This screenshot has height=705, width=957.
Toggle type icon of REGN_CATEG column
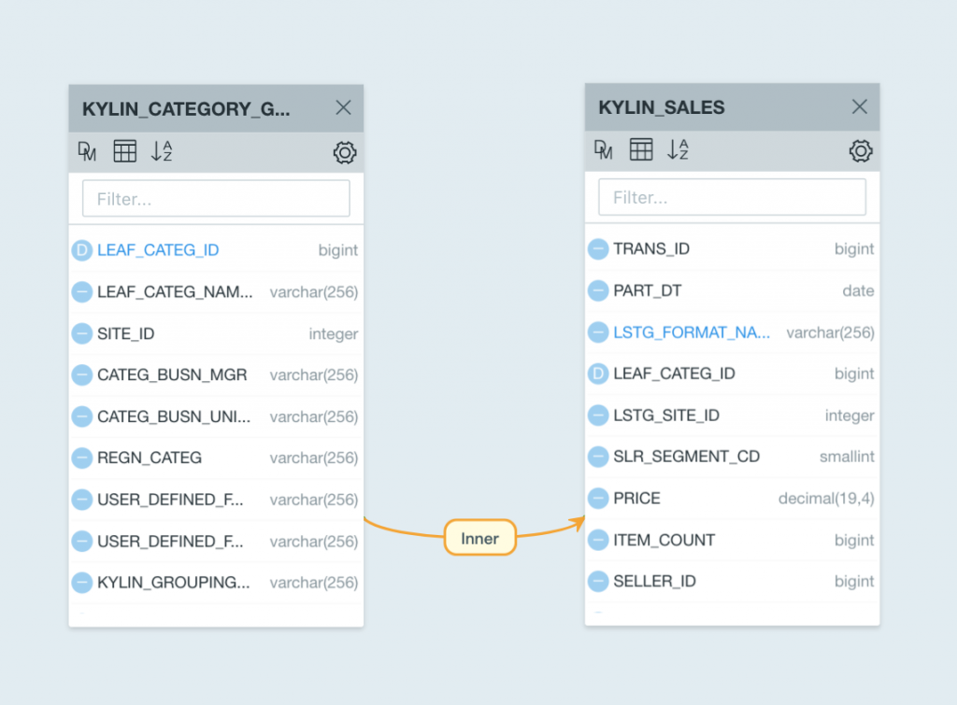tap(82, 458)
